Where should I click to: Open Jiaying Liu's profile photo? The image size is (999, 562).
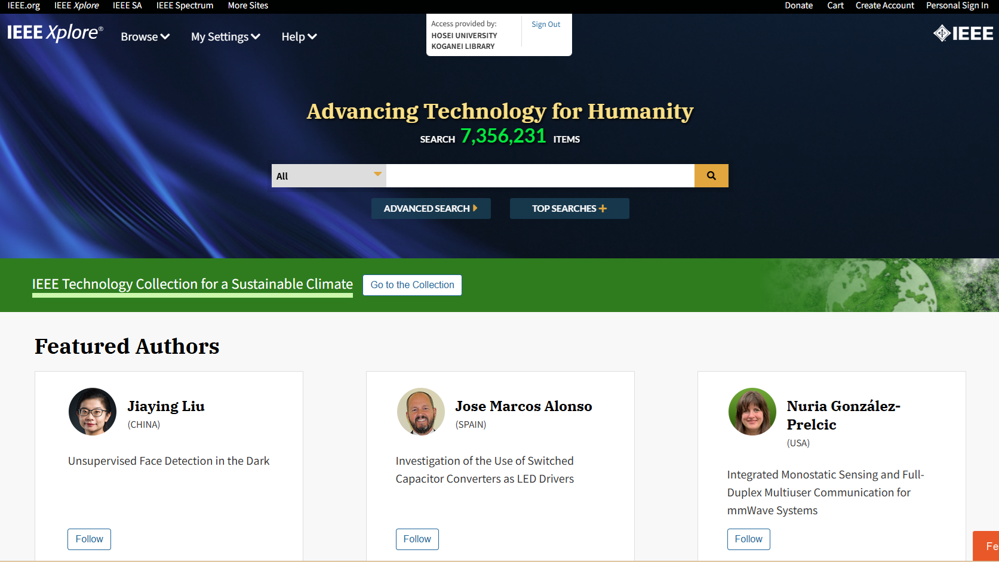pyautogui.click(x=93, y=412)
